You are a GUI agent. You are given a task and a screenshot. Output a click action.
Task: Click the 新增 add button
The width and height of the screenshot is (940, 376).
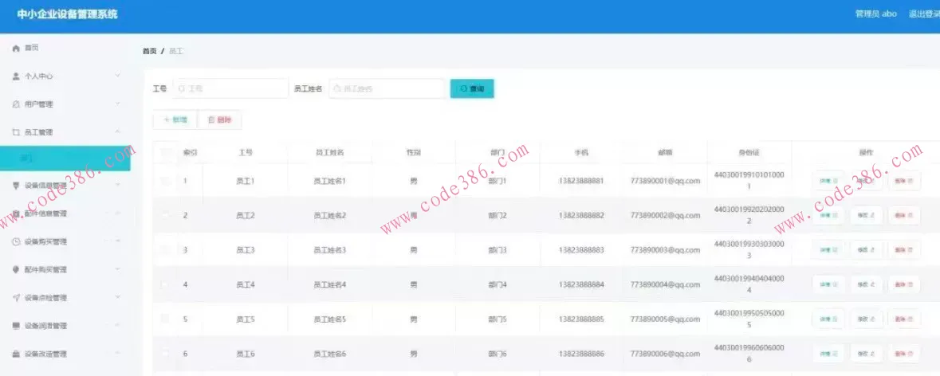tap(175, 119)
